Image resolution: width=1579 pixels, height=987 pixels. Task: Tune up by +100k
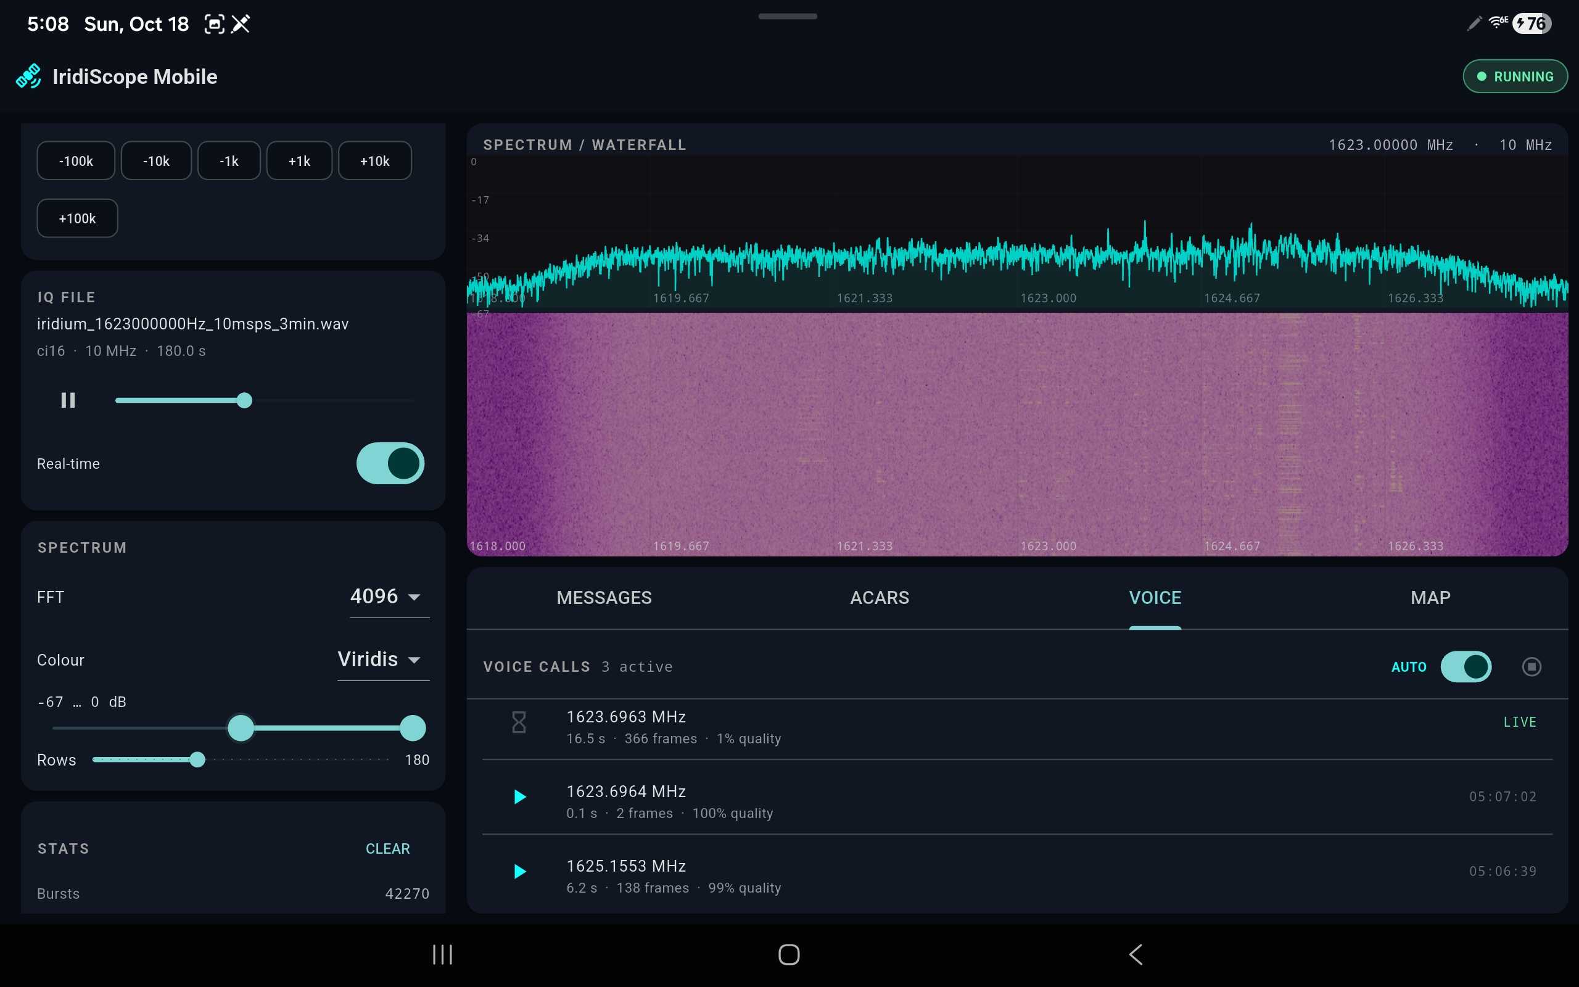pos(77,218)
